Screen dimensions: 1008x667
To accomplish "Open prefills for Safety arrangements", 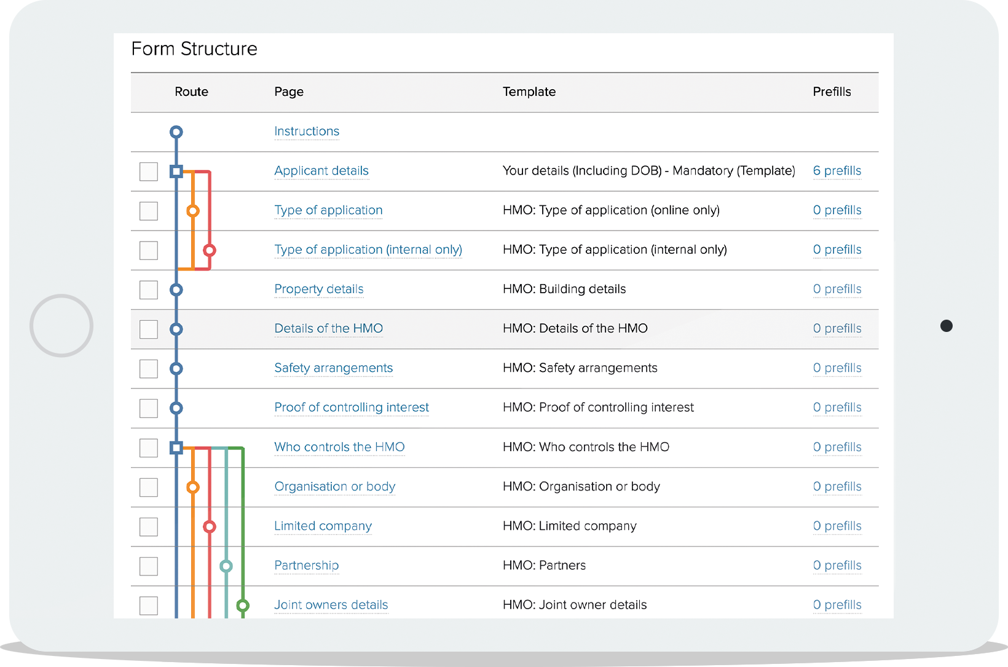I will pyautogui.click(x=837, y=368).
